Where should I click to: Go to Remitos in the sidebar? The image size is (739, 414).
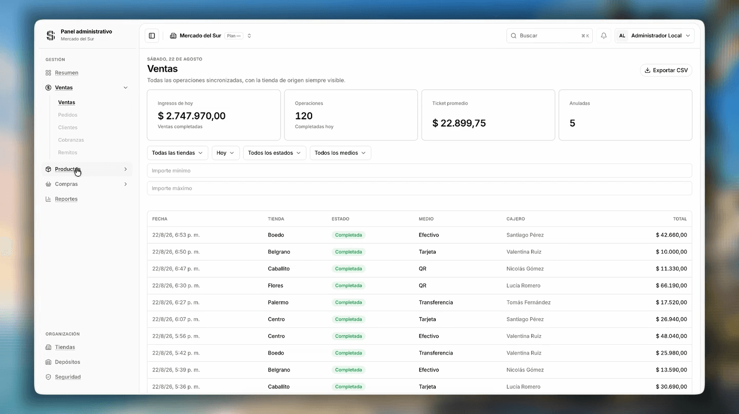68,153
